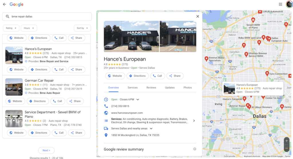Image resolution: width=293 pixels, height=159 pixels.
Task: Click the phone icon beside (214) 352-0815 in panel
Action: pos(106,106)
